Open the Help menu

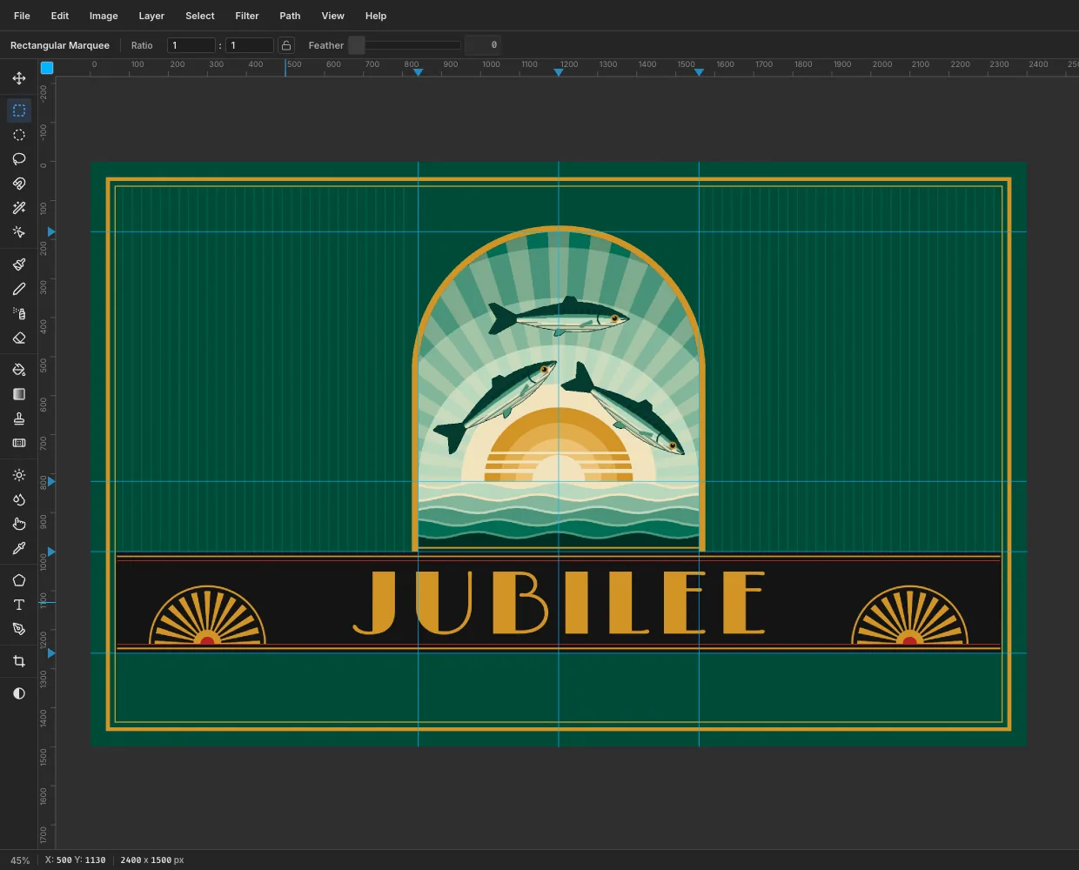pyautogui.click(x=376, y=16)
